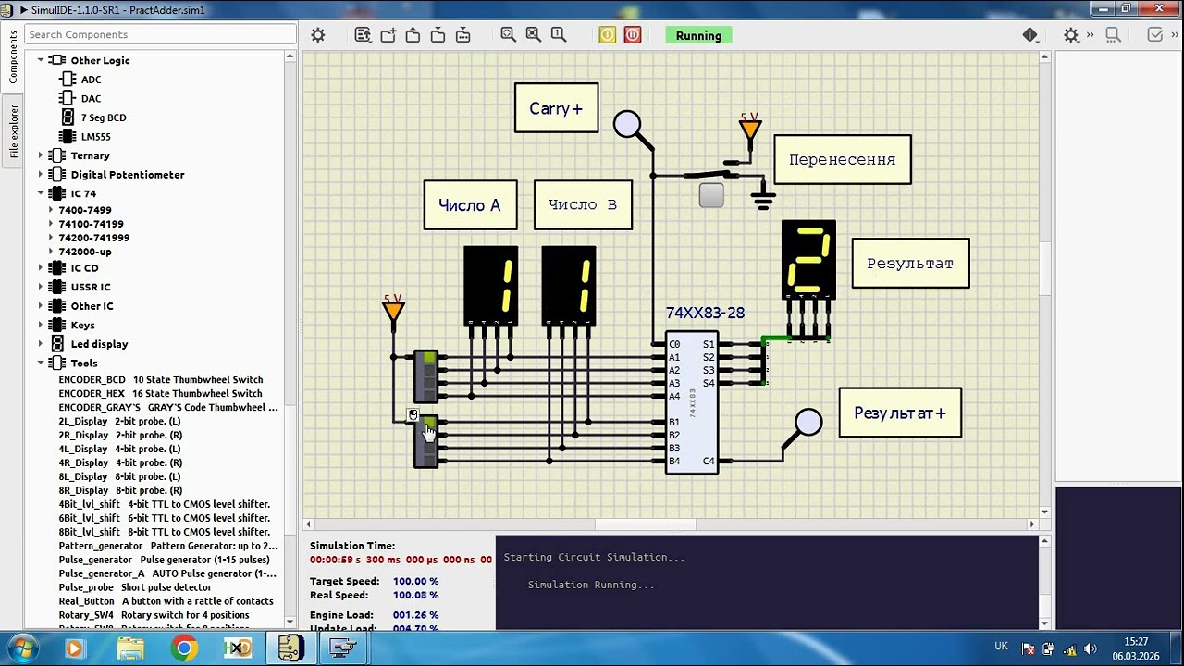This screenshot has height=666, width=1184.
Task: Expand the Led display category
Action: point(41,344)
